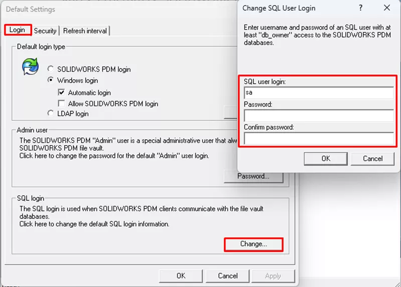This screenshot has width=401, height=287.
Task: Select Windows login radio button
Action: (51, 80)
